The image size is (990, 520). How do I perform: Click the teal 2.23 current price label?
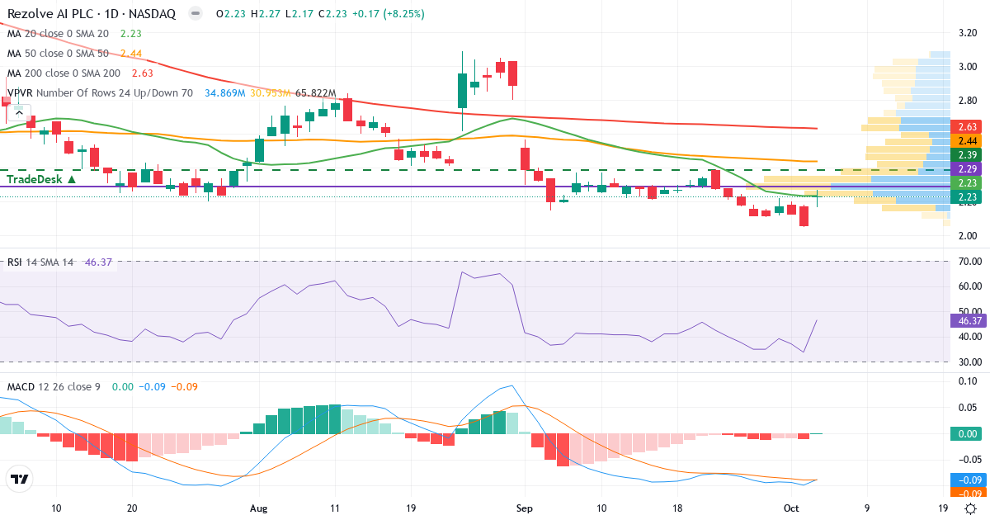click(964, 197)
